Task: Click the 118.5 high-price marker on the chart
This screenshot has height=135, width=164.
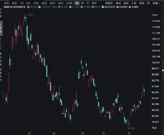Action: point(30,15)
